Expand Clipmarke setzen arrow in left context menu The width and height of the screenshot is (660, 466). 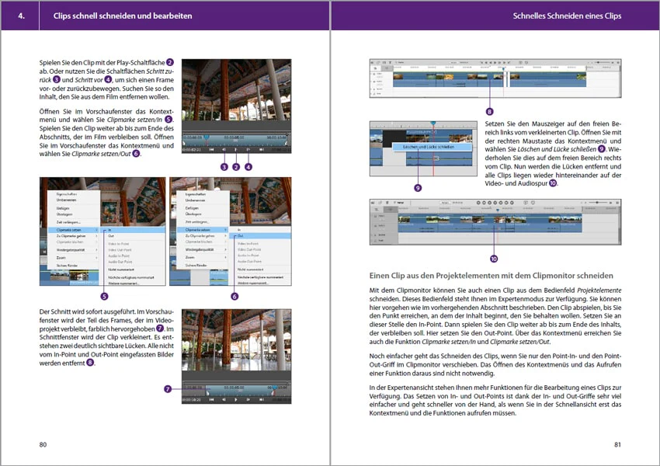click(97, 230)
